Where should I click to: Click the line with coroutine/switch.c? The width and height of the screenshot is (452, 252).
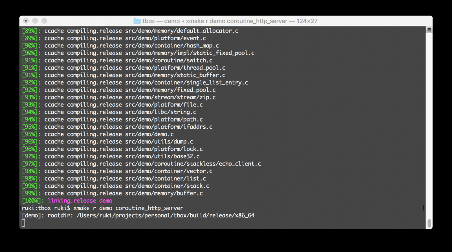[117, 60]
